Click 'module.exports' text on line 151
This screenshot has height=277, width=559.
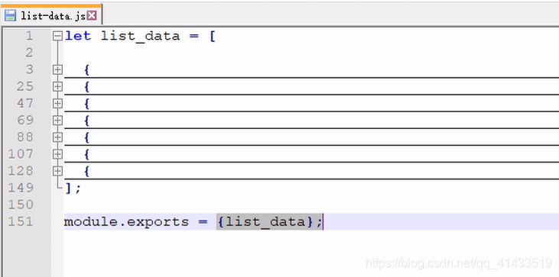[127, 222]
